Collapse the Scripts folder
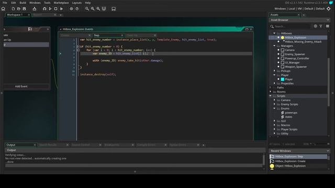Viewport: 335px width, 188px height. click(271, 96)
